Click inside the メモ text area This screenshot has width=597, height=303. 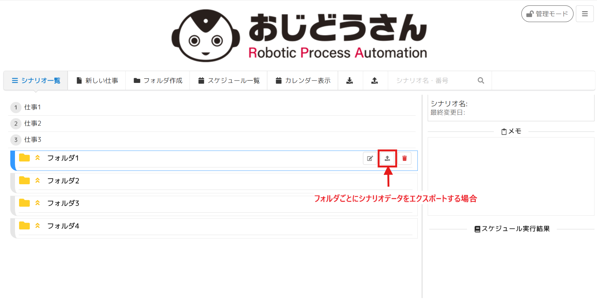[511, 176]
